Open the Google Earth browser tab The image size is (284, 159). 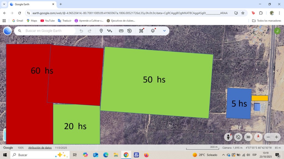coord(31,4)
